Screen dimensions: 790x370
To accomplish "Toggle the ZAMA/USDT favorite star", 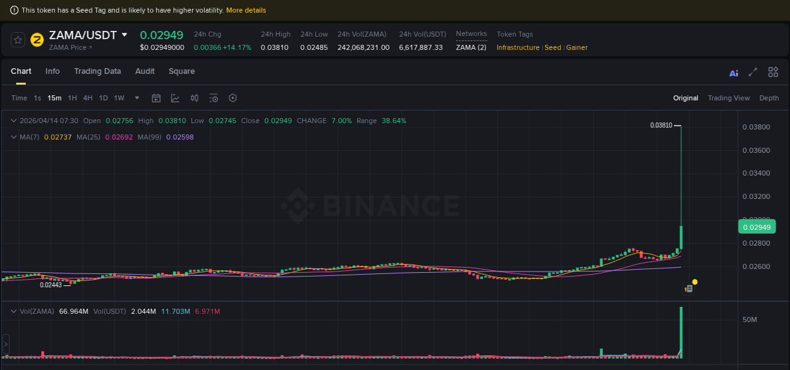I will (x=17, y=39).
